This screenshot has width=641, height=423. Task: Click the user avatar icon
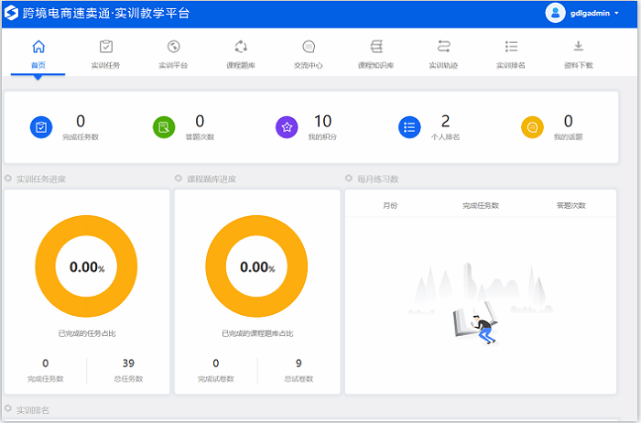coord(555,13)
